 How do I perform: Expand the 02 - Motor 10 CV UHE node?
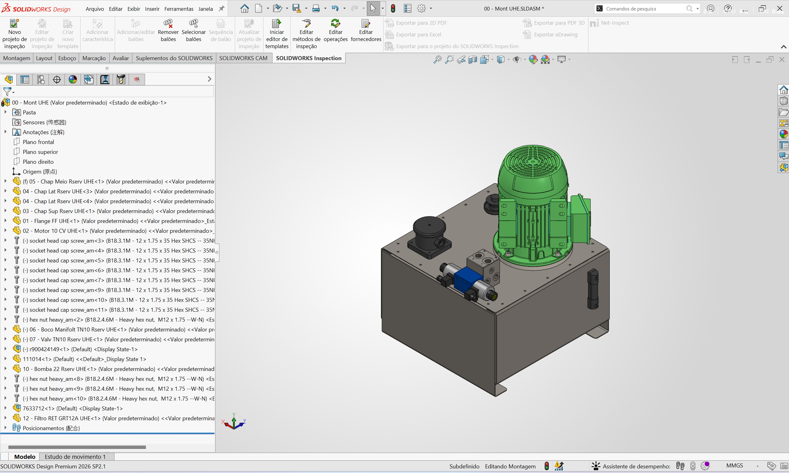click(6, 230)
